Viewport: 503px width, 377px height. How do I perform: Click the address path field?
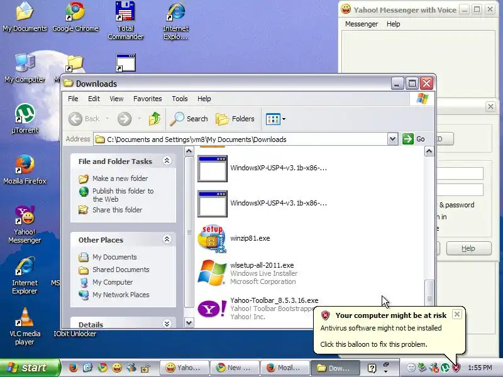[240, 139]
